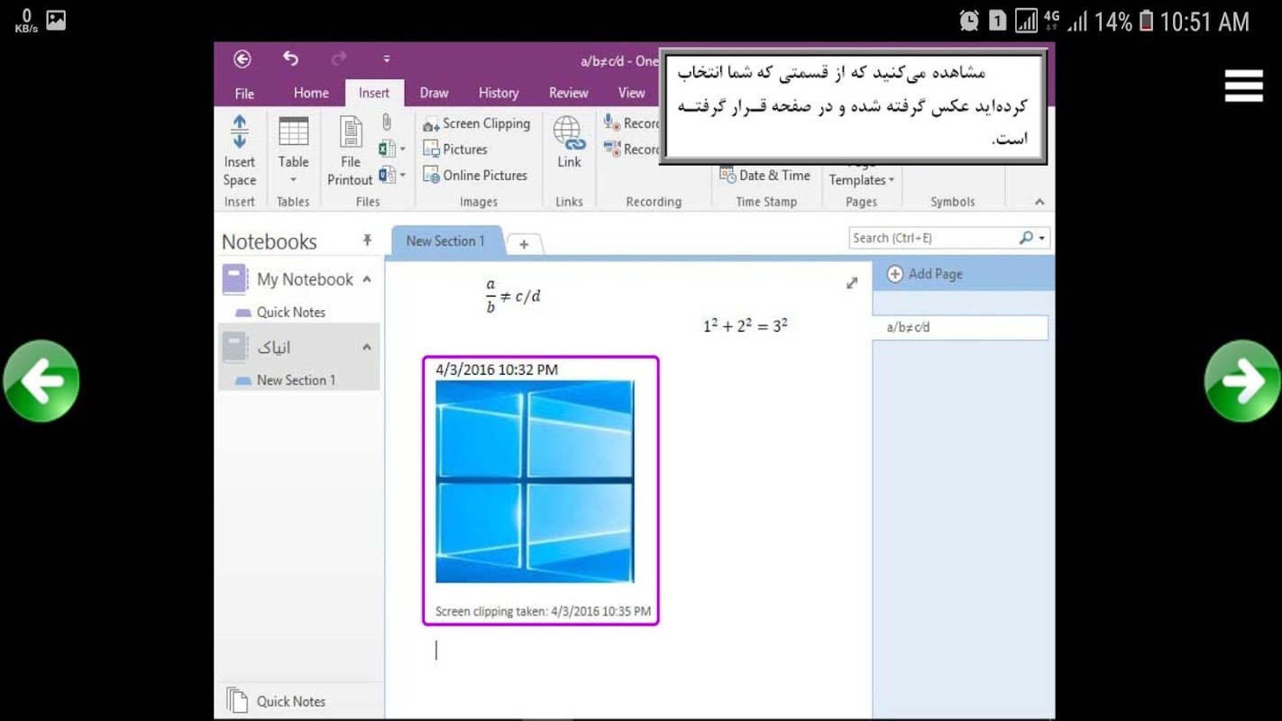This screenshot has width=1282, height=721.
Task: Click the 1² + 2² = 3² equation
Action: click(745, 325)
